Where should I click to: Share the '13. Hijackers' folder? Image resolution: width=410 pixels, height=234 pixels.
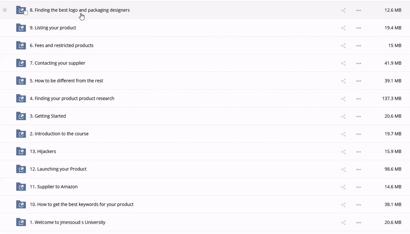(x=343, y=152)
